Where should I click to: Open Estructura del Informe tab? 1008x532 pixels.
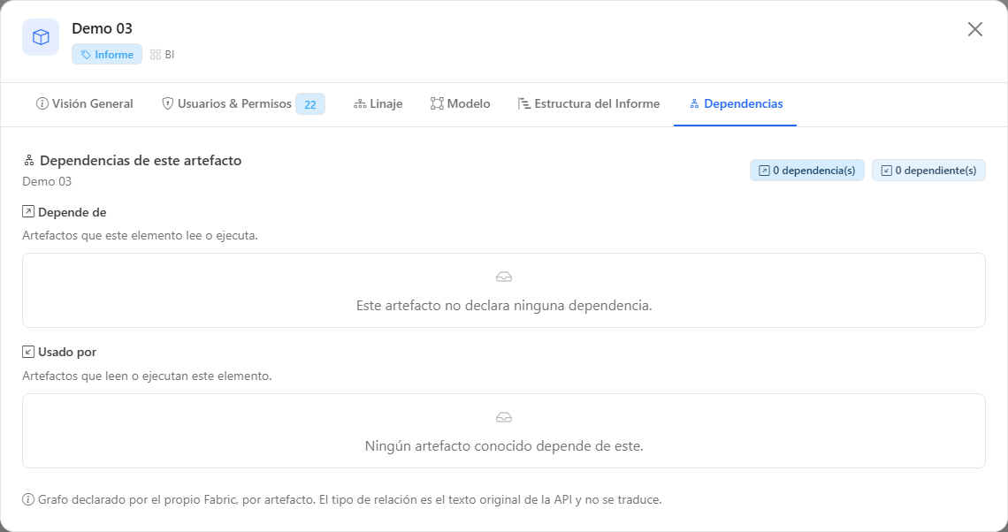click(x=589, y=103)
